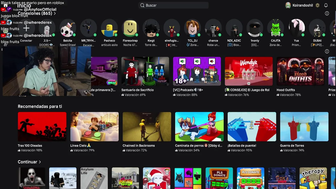Screen dimensions: 336x189
Task: Expand the Conexiones (865) chevron
Action: coord(55,13)
